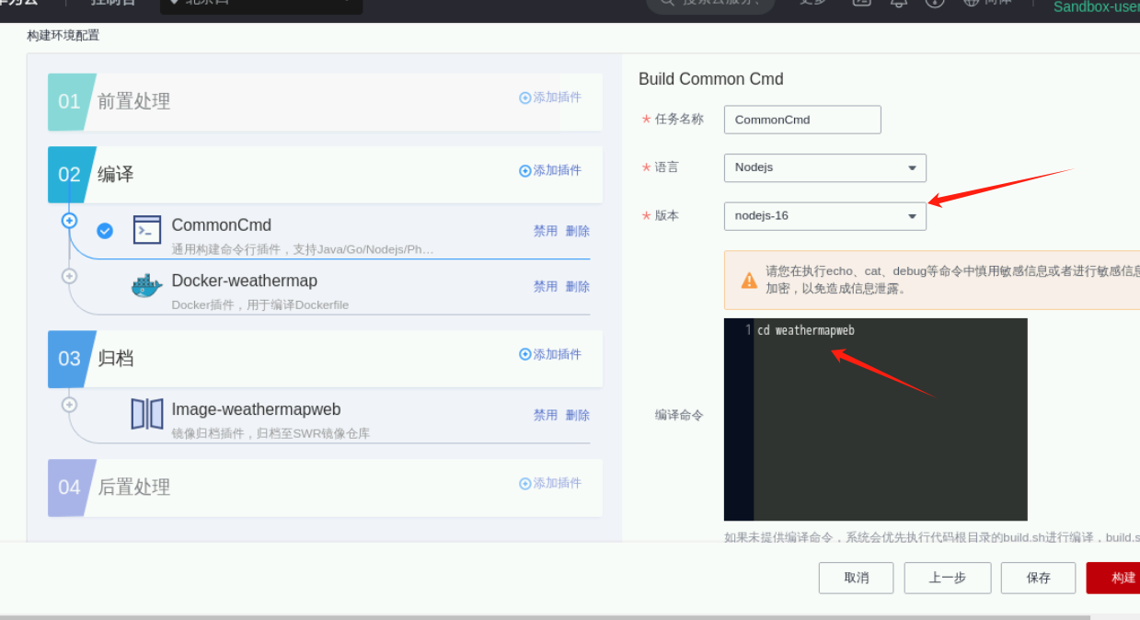Select the Image-weathermapweb step title
The width and height of the screenshot is (1140, 620).
[x=257, y=409]
